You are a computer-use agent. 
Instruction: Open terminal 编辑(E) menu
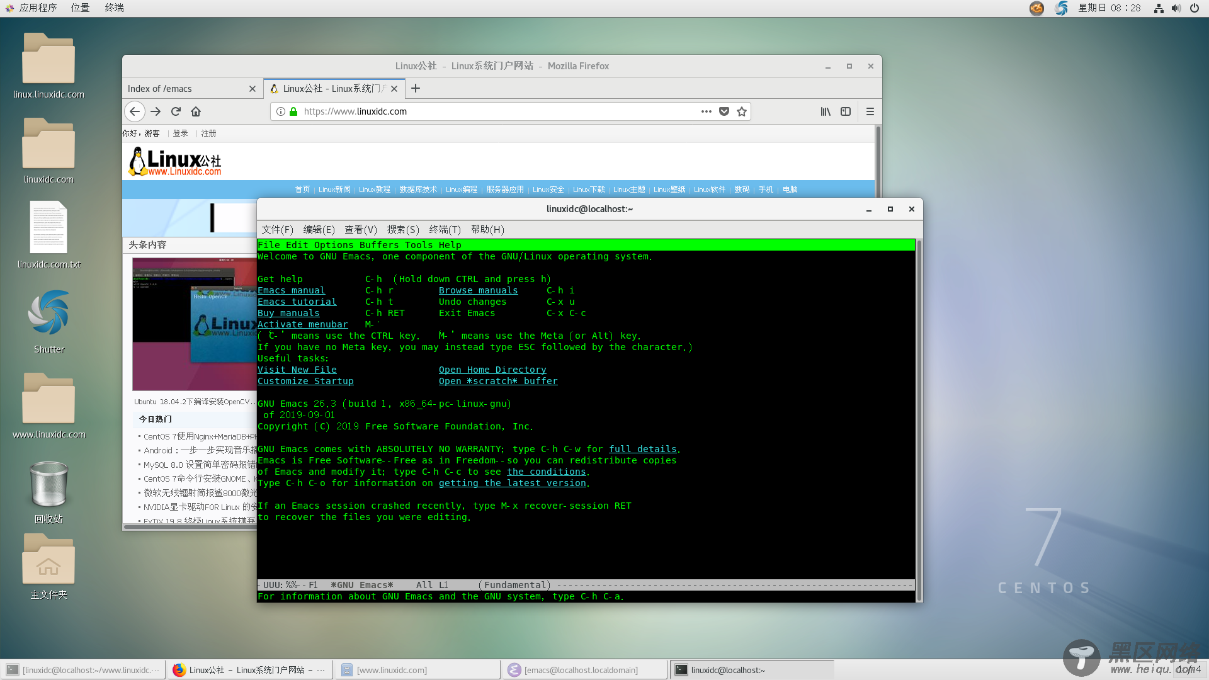[319, 230]
